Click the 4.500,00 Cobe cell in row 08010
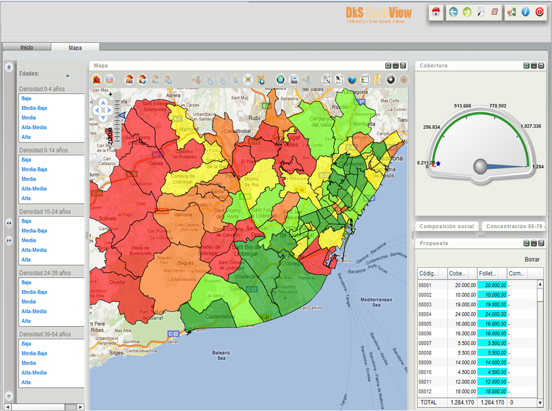The width and height of the screenshot is (552, 411). pyautogui.click(x=462, y=372)
